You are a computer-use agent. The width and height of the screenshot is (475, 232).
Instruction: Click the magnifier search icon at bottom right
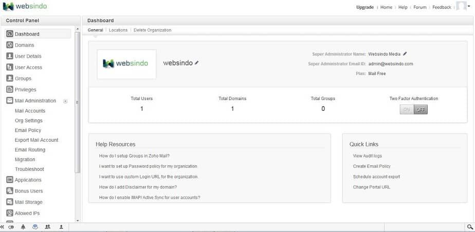(469, 227)
